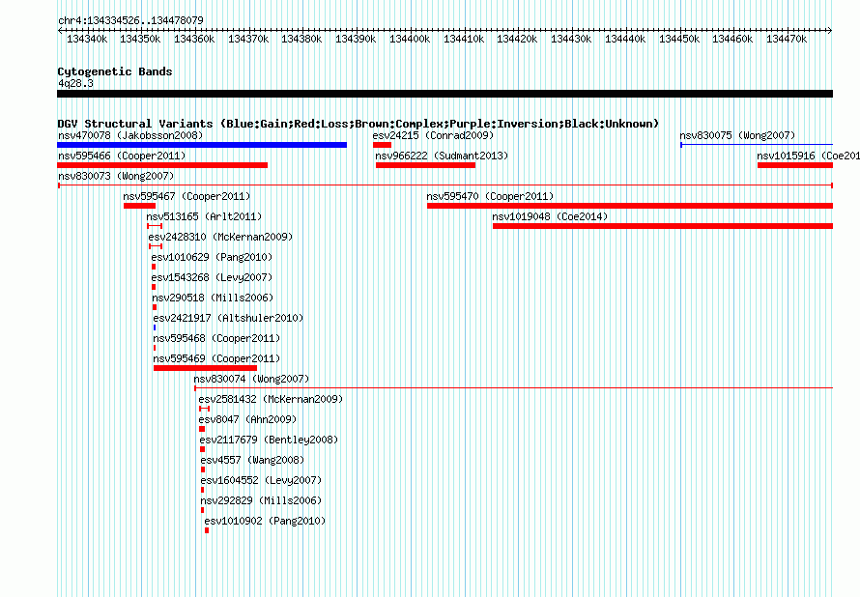Screen dimensions: 860x597
Task: Click nsv595470 (Cooper2011) label
Action: (x=490, y=196)
